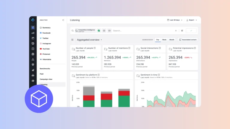The image size is (230, 129).
Task: Click the grid layout icon beside Aggregated overview
Action: (72, 40)
